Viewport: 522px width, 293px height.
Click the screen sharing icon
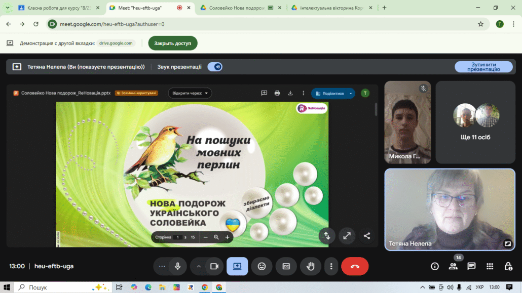(x=237, y=266)
